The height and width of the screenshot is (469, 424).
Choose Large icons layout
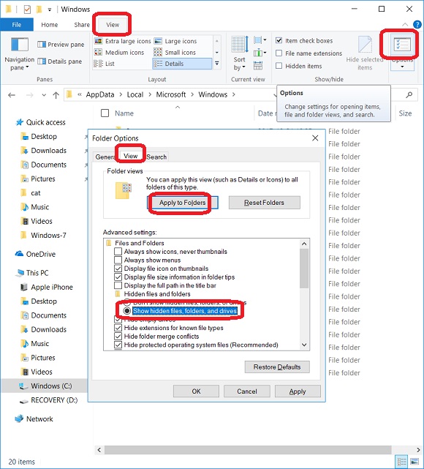click(x=175, y=41)
